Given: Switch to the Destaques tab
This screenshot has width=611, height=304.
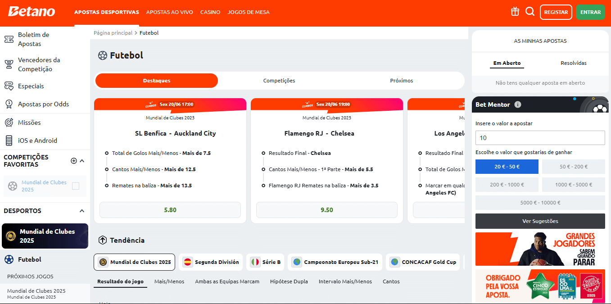Looking at the screenshot, I should (157, 81).
